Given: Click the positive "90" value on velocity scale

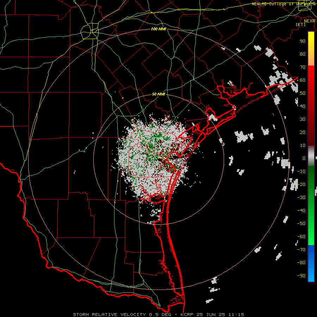Looking at the screenshot, I should point(303,41).
